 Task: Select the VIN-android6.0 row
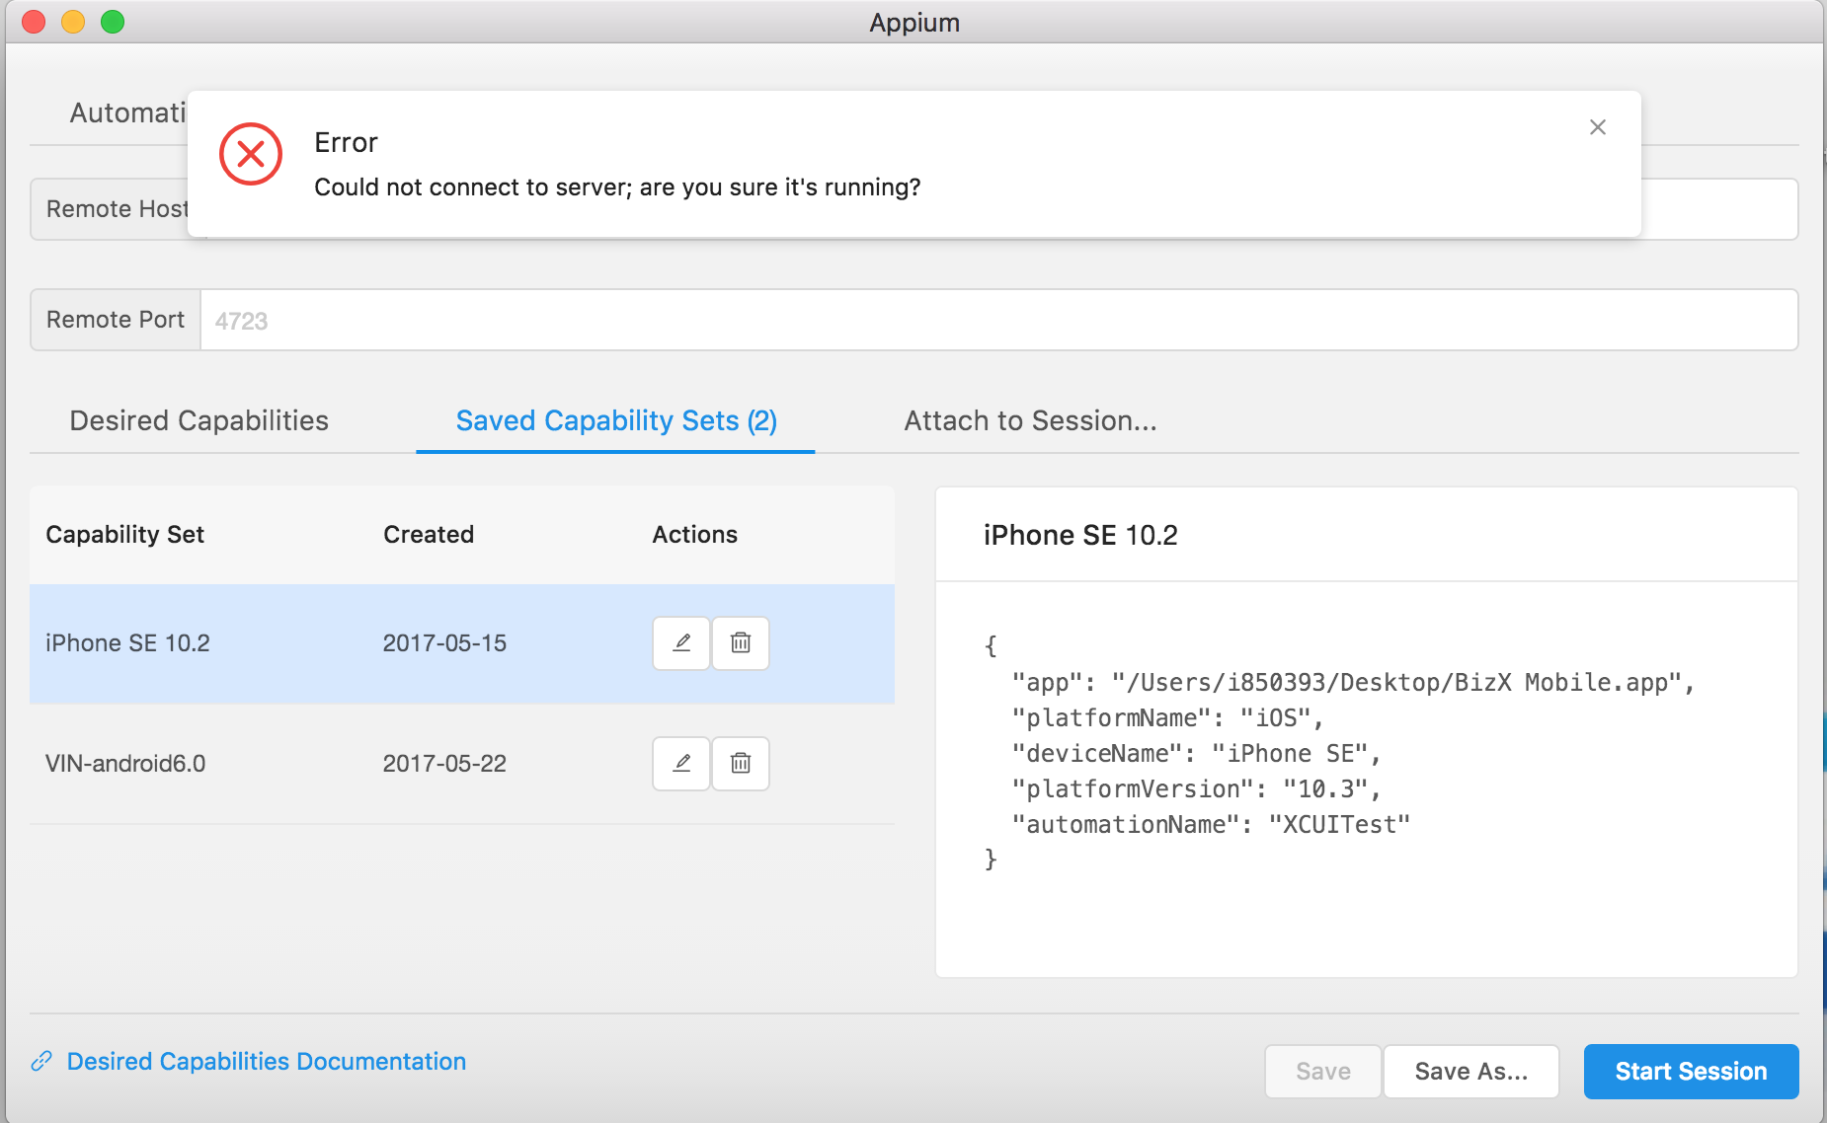click(462, 764)
